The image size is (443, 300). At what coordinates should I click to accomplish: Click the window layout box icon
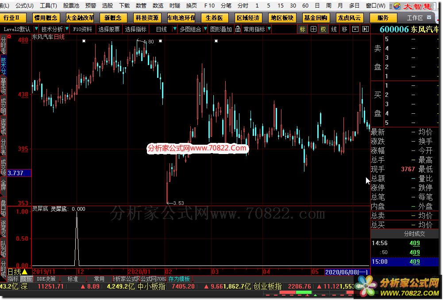click(x=355, y=29)
